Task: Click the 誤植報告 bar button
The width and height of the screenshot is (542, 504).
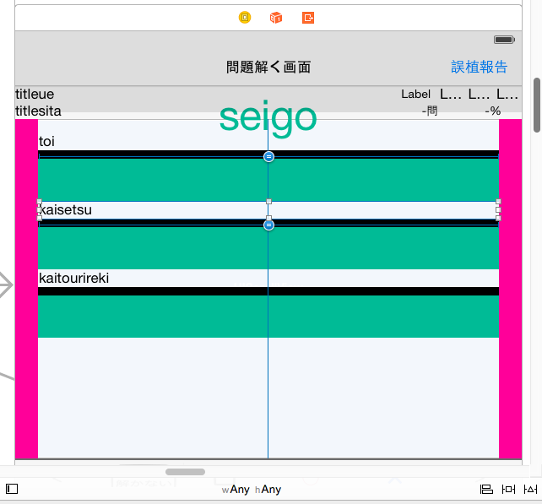Action: 479,67
